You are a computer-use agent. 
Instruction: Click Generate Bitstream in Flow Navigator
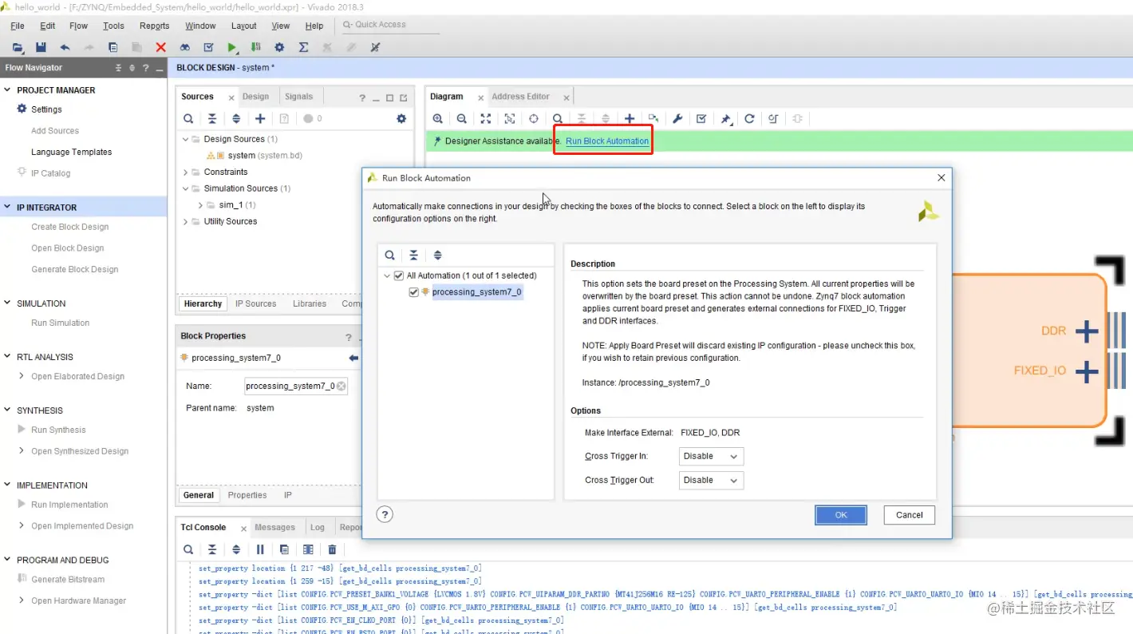[68, 580]
